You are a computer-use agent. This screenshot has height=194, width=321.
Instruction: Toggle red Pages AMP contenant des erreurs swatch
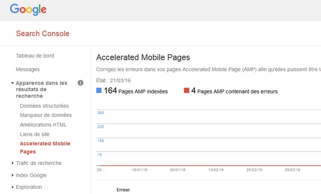click(187, 90)
